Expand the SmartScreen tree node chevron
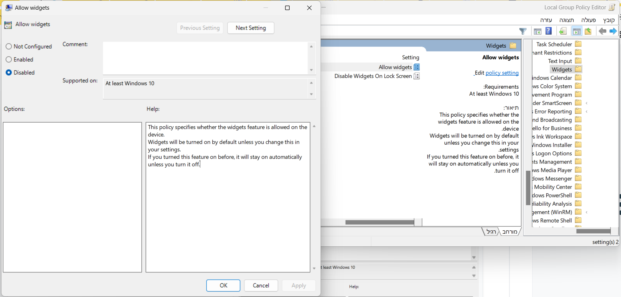 [587, 103]
